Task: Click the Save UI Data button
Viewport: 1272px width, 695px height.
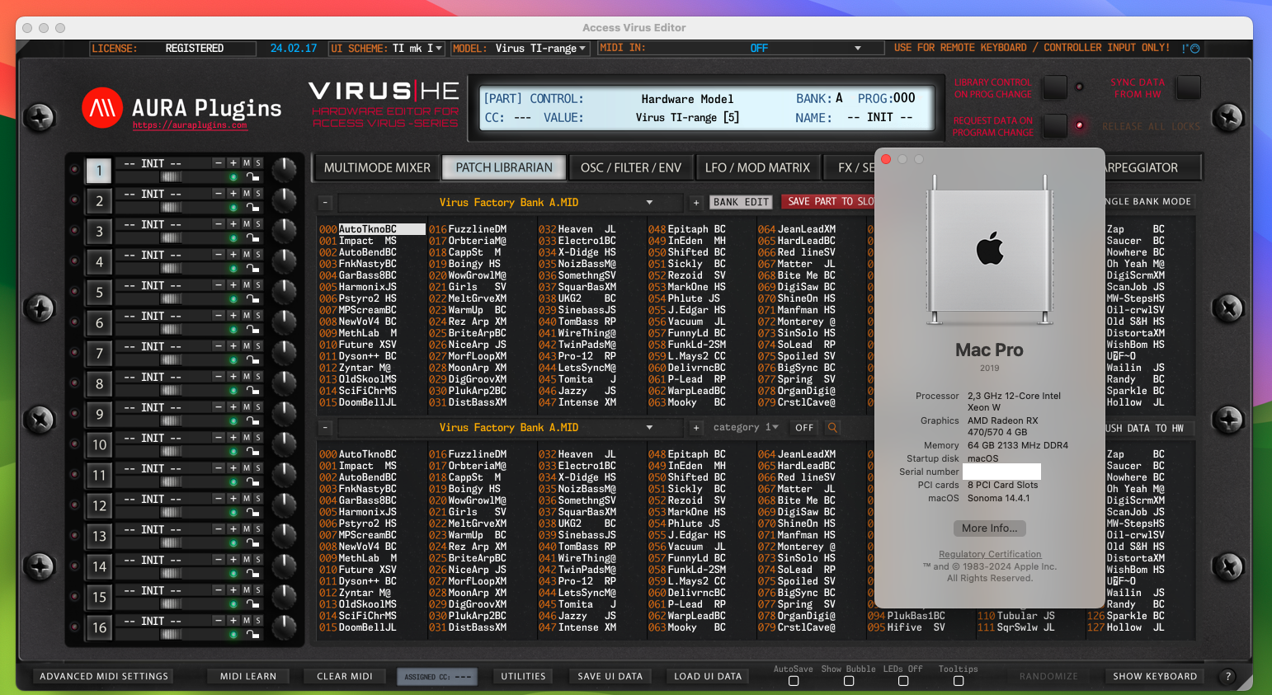Action: [610, 676]
